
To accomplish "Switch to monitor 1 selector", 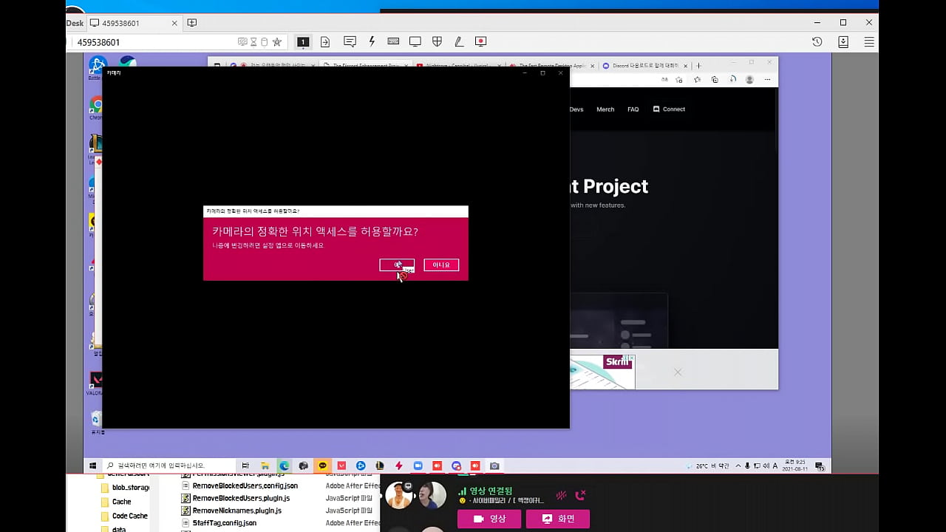I will coord(303,42).
